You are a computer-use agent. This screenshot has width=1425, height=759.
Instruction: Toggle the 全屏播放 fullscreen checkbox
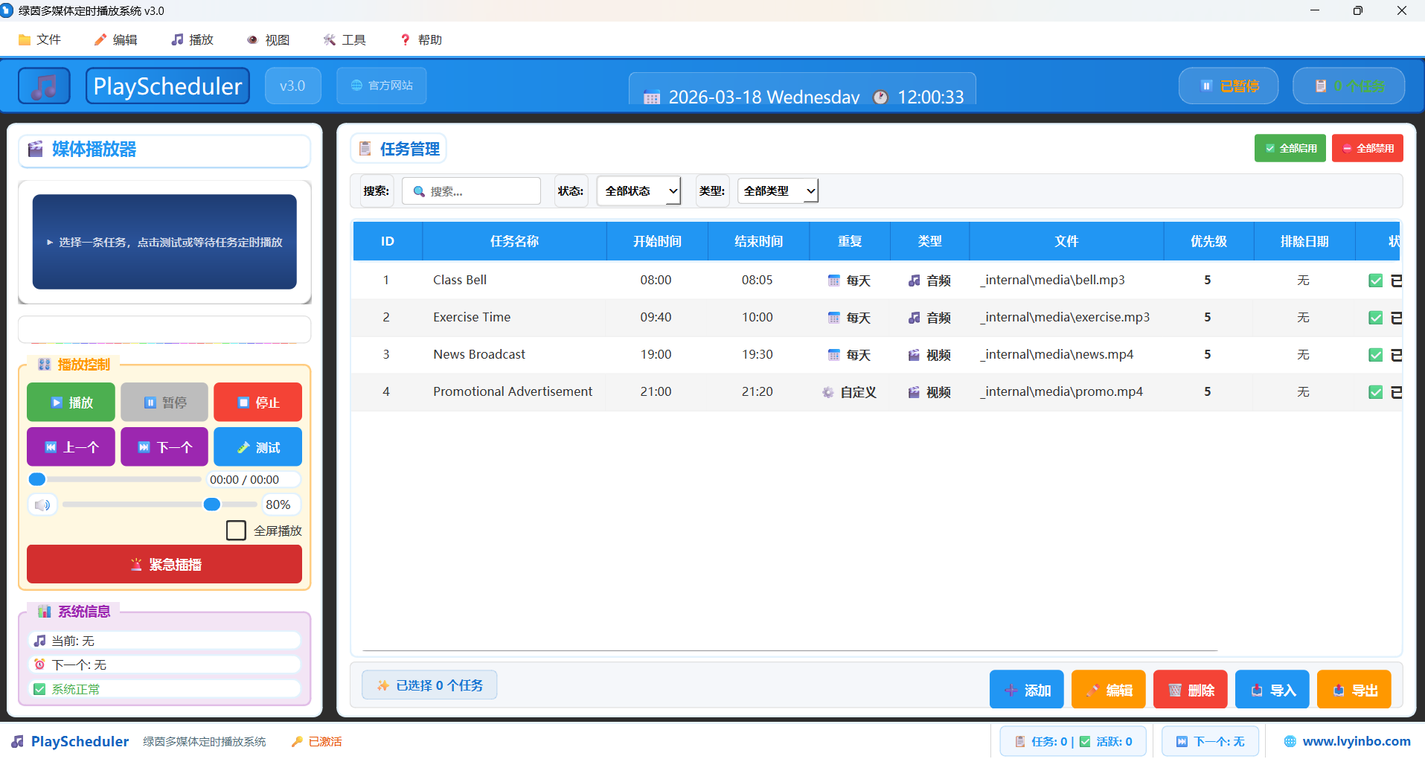pos(236,530)
